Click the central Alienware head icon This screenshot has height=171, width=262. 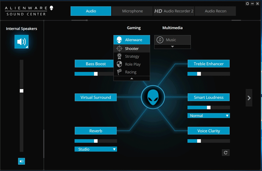153,97
